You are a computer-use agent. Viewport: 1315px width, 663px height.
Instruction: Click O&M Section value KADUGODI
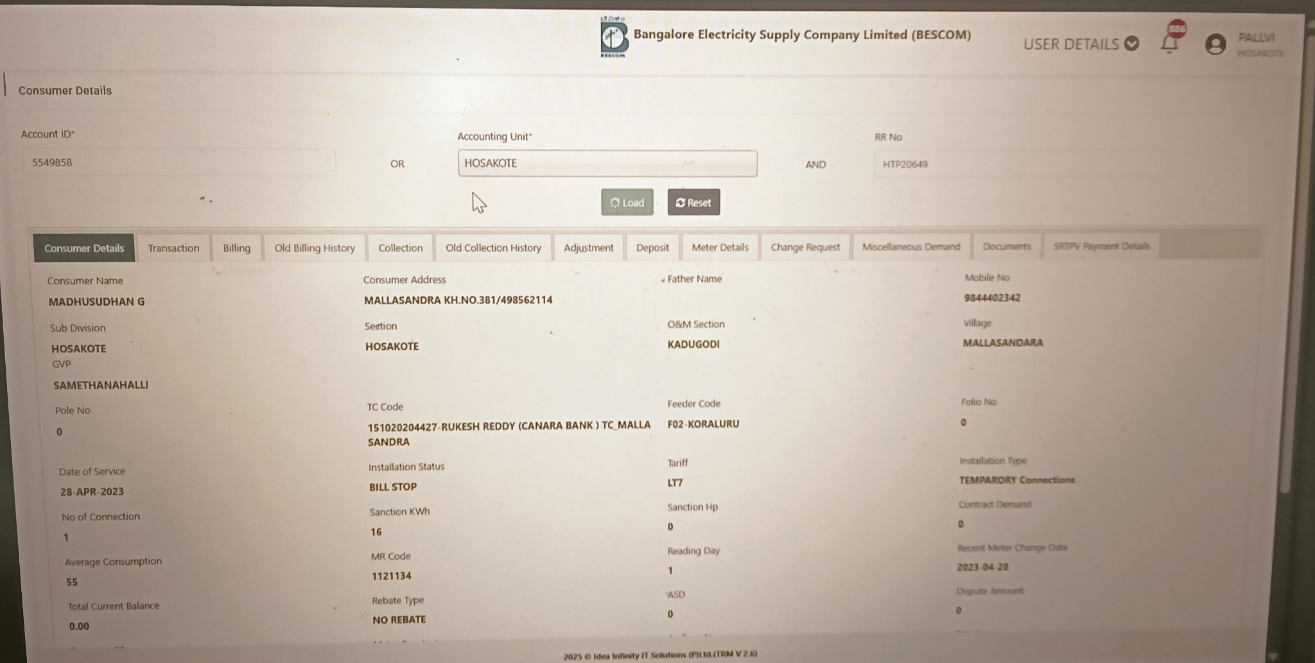click(693, 344)
